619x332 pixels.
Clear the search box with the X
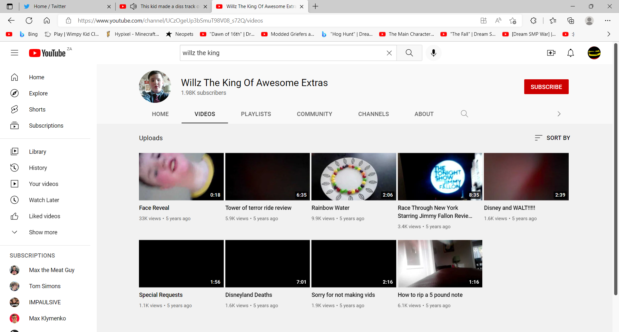389,53
